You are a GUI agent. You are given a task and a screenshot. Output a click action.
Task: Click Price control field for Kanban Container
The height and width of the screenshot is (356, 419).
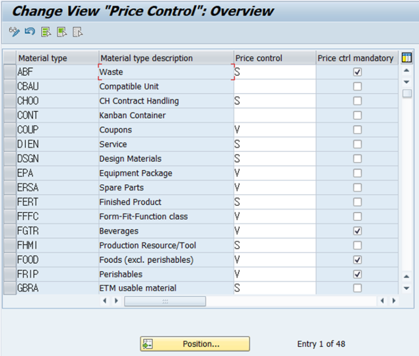pos(274,115)
